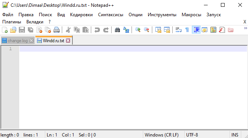Zoom out with magnifier minus icon
The width and height of the screenshot is (248, 138).
(147, 30)
